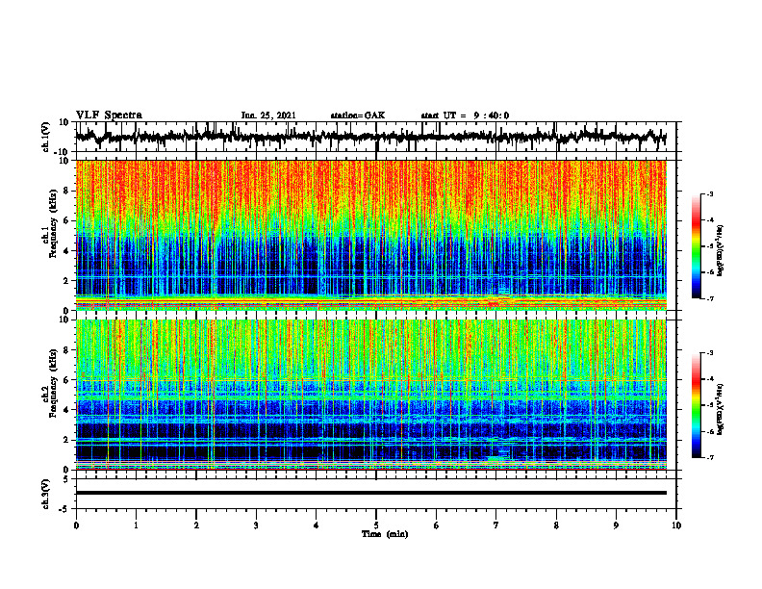
Task: Click the -7 label on ch.2 color bar
Action: [x=710, y=457]
